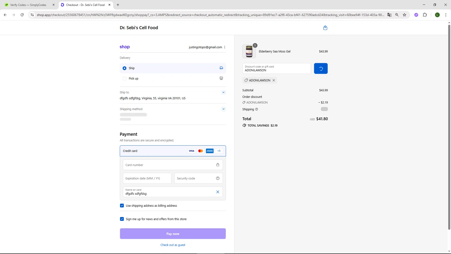The image size is (451, 254).
Task: Open Dr. Sebi's Cell Food store link
Action: (139, 28)
